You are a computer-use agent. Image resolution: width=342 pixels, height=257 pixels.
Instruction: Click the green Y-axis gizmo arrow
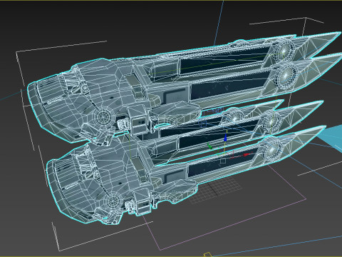[210, 146]
